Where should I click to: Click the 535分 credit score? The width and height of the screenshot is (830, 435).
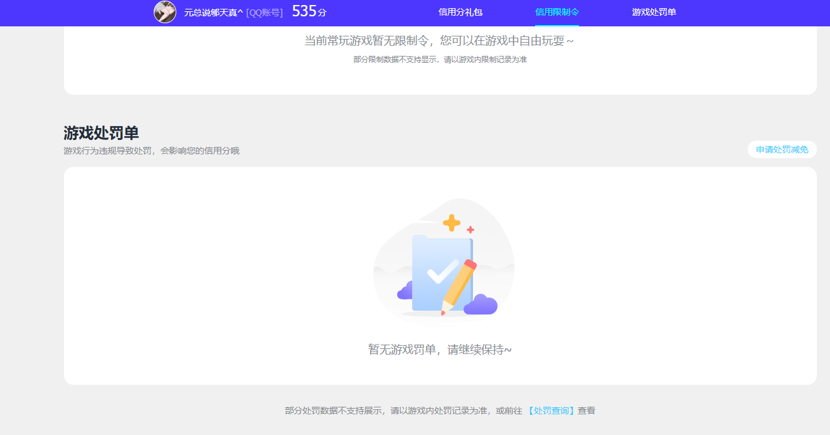point(309,11)
